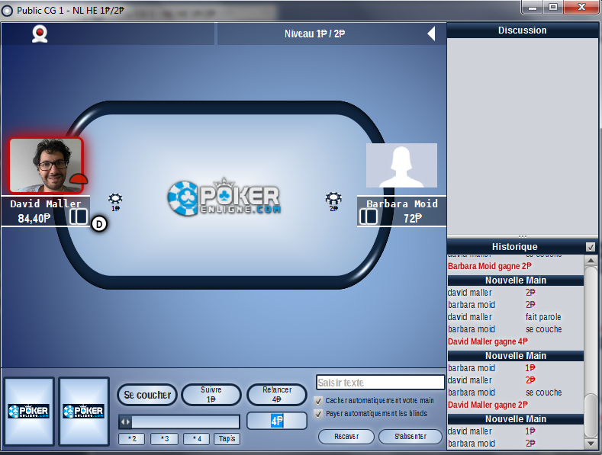Collapse the panel with the white triangle arrow

(432, 34)
